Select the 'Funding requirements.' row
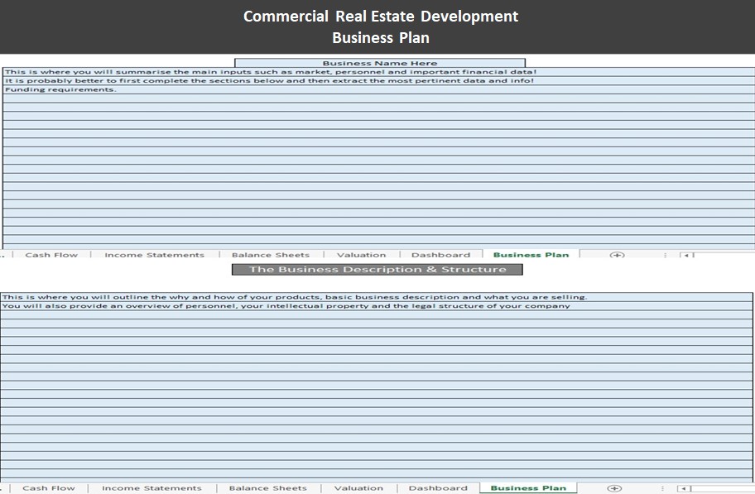Viewport: 755px width, 494px height. 378,89
